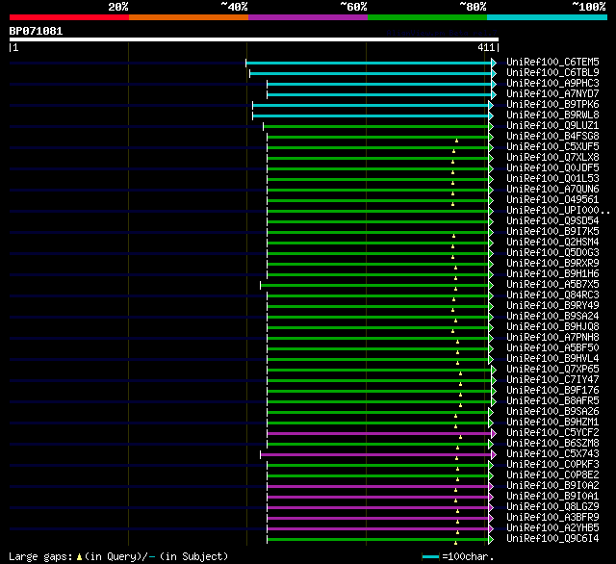Select the UniRef100_B9RXR9 text
Screen dimensions: 616x564
click(x=552, y=264)
